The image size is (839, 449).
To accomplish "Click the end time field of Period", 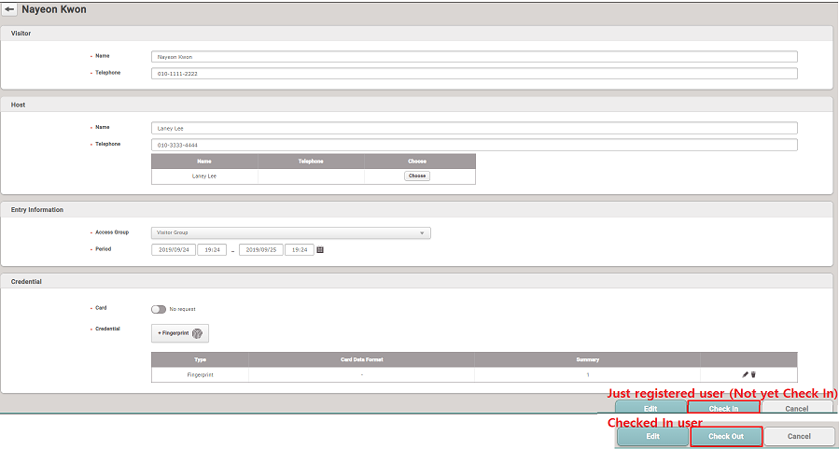I will pos(299,250).
